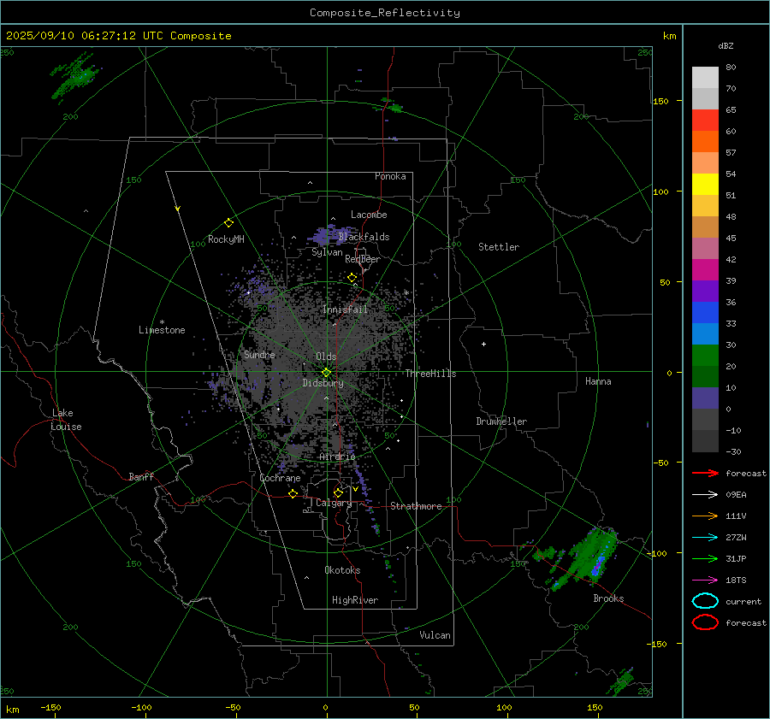The width and height of the screenshot is (770, 719).
Task: Click the dBZ legend heading
Action: [x=726, y=45]
